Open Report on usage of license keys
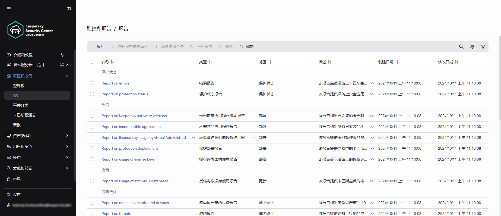The width and height of the screenshot is (501, 216). pyautogui.click(x=128, y=159)
